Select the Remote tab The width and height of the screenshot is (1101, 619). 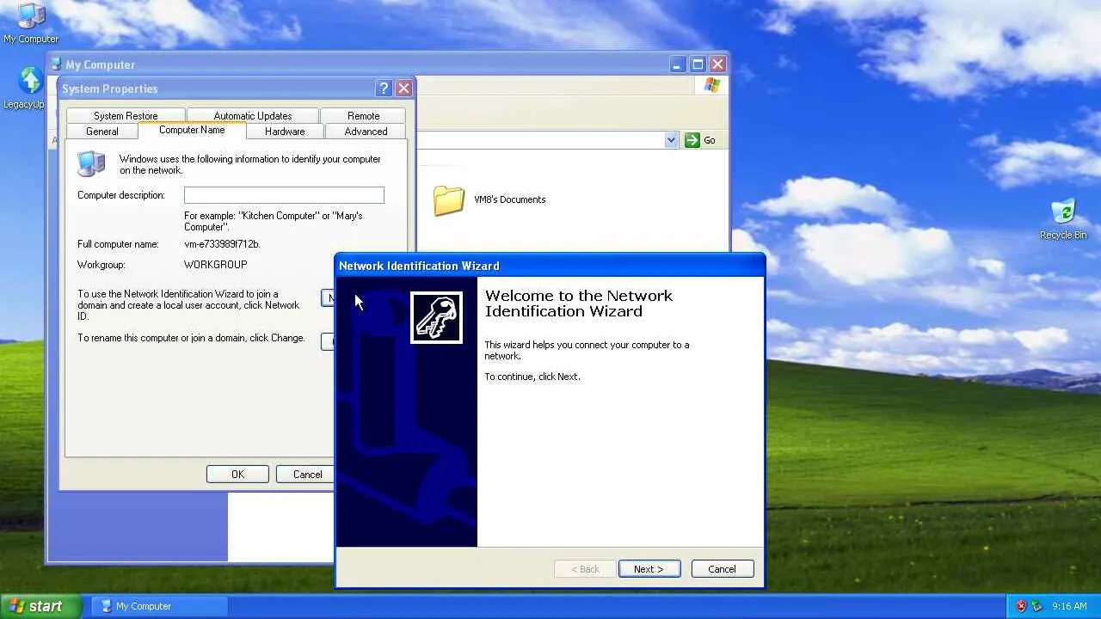[364, 116]
